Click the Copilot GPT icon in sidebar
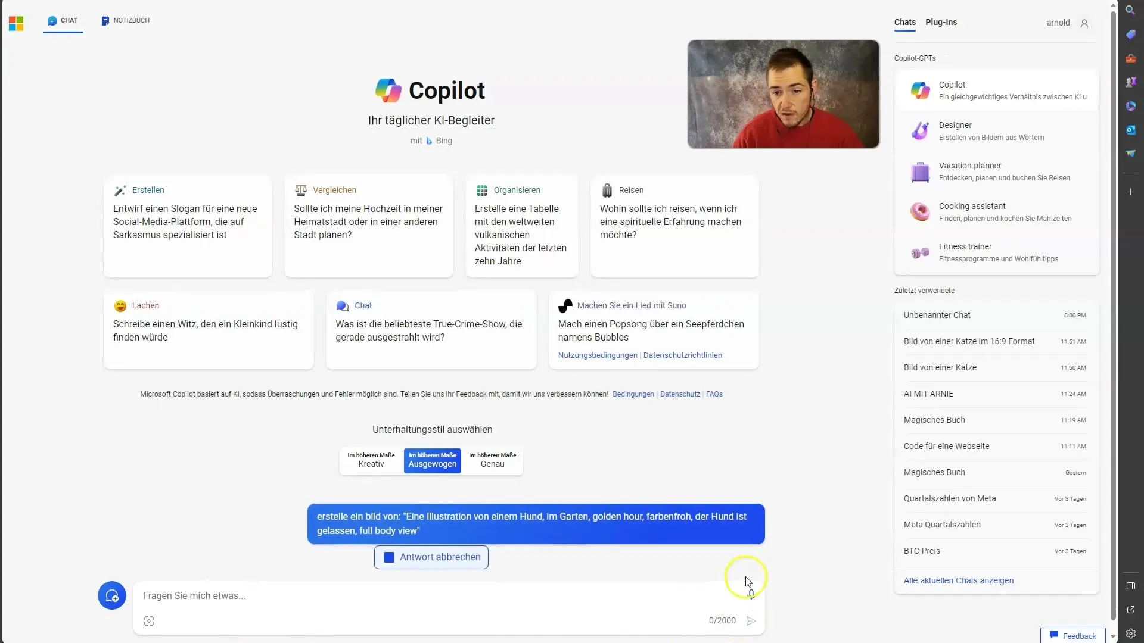 tap(919, 90)
